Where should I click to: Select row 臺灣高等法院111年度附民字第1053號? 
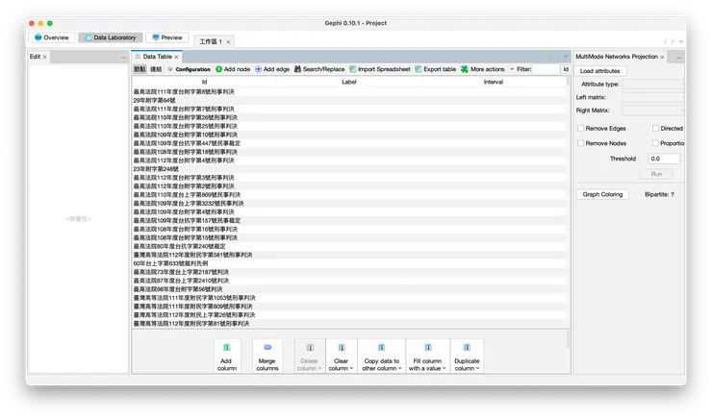tap(349, 298)
